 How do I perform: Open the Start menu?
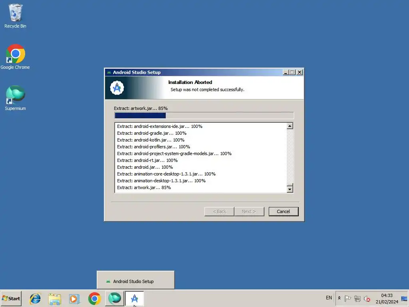[x=11, y=298]
